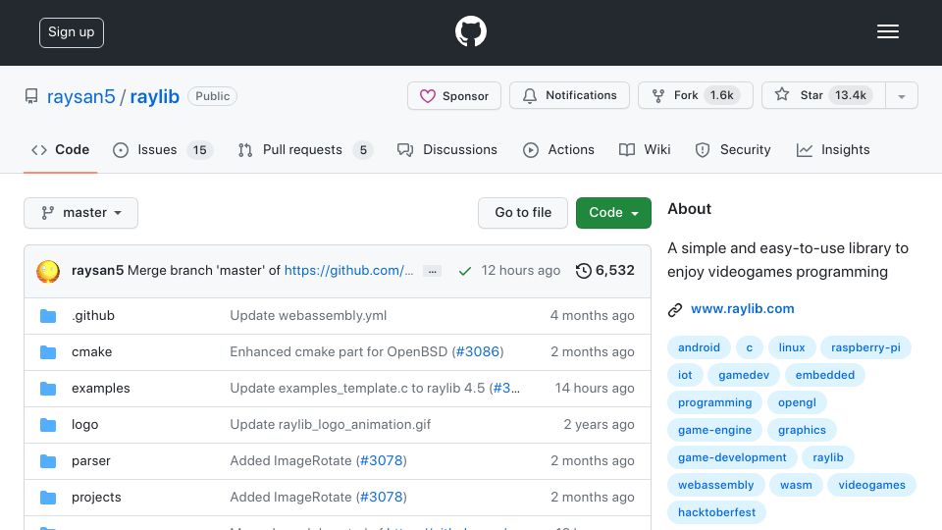Viewport: 942px width, 530px height.
Task: Switch to the Code tab
Action: coord(61,149)
